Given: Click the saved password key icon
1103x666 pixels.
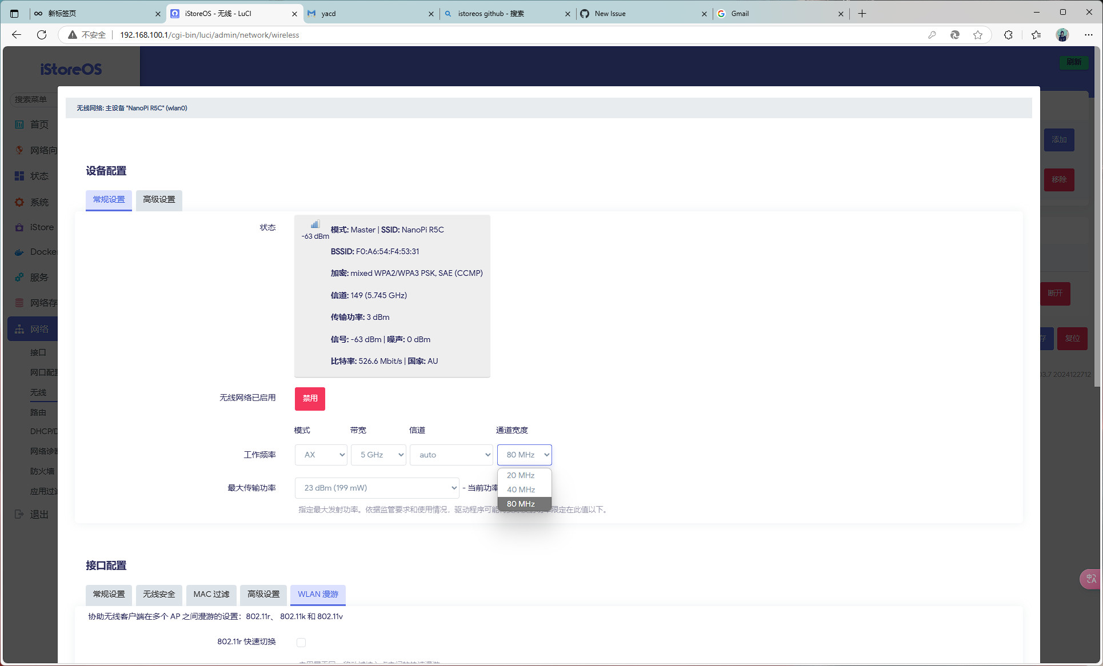Looking at the screenshot, I should [932, 35].
